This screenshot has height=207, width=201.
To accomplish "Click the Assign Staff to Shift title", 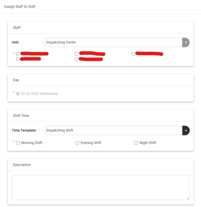I will coord(20,7).
